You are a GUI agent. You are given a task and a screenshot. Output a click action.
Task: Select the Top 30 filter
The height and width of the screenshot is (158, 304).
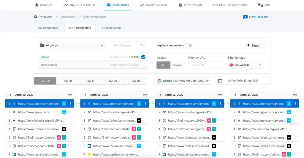click(x=90, y=81)
